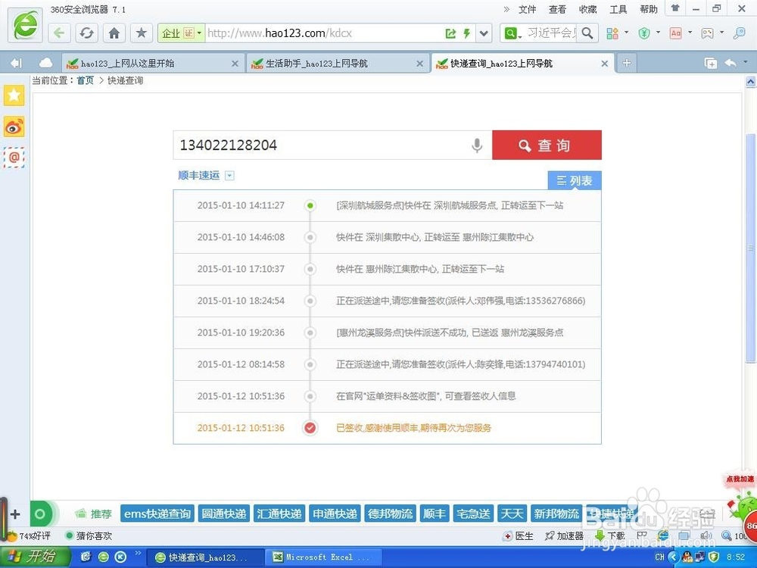
Task: Close the 生活助手_hao123上网导航 tab
Action: (420, 64)
